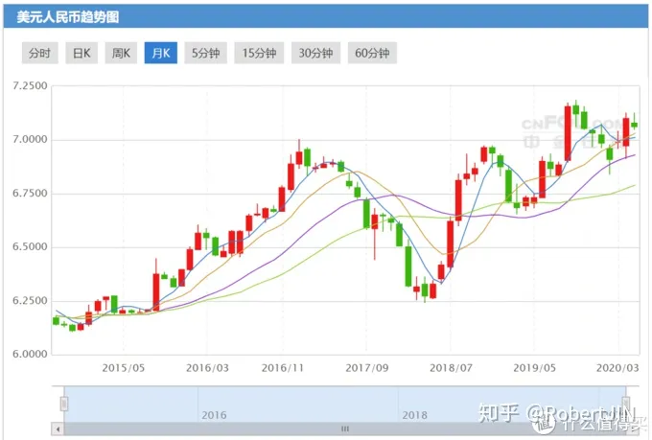Click the 2017/09 date axis label
The width and height of the screenshot is (652, 440).
[x=367, y=368]
